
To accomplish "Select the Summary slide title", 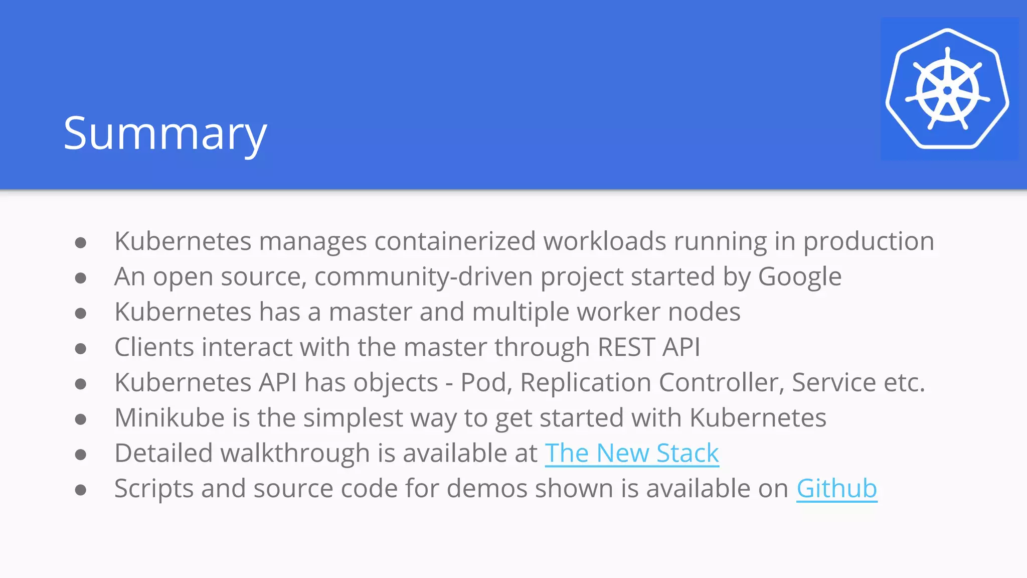I will (x=165, y=133).
